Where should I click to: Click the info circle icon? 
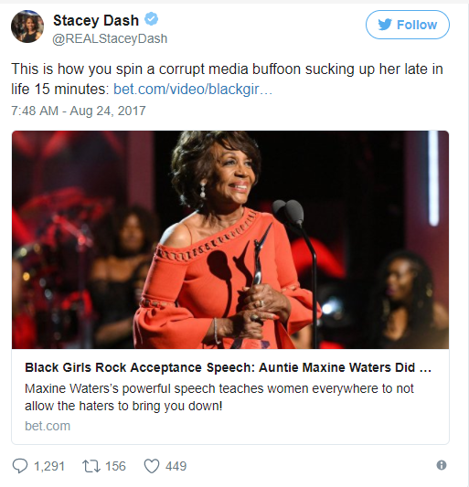tap(442, 465)
